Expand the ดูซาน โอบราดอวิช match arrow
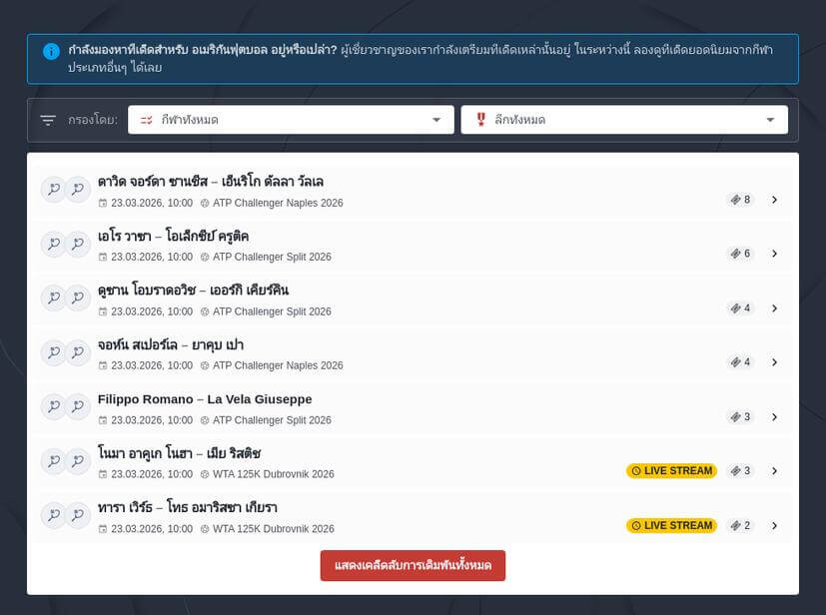The image size is (826, 615). tap(774, 308)
